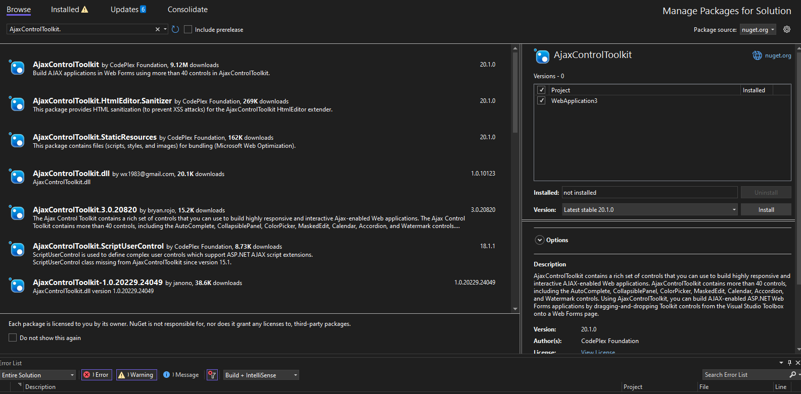This screenshot has width=801, height=394.
Task: Select AjaxControlToolkit.dll package title
Action: (71, 173)
